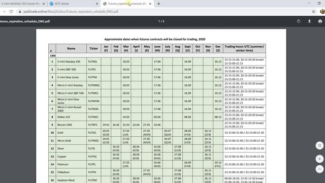This screenshot has width=325, height=183.
Task: Select the Futures_expiration_schedule tab
Action: coord(127,4)
